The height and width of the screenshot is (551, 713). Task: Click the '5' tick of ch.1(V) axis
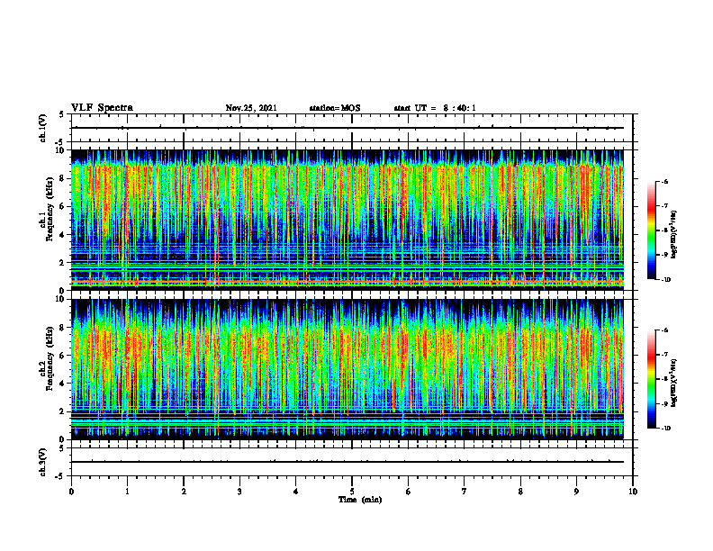click(x=62, y=114)
